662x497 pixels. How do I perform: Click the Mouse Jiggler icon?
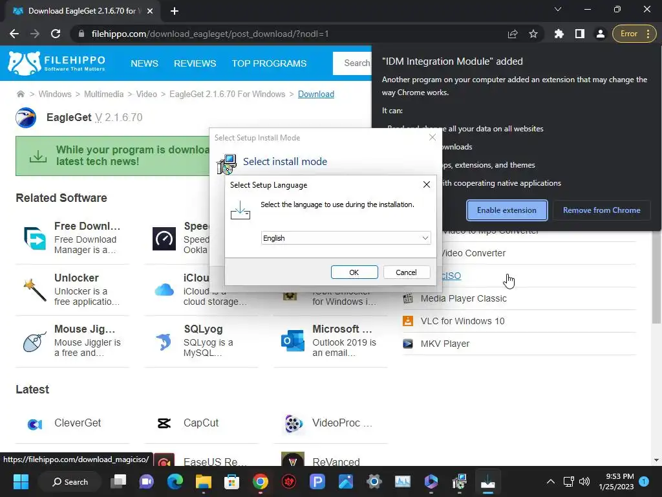click(35, 342)
